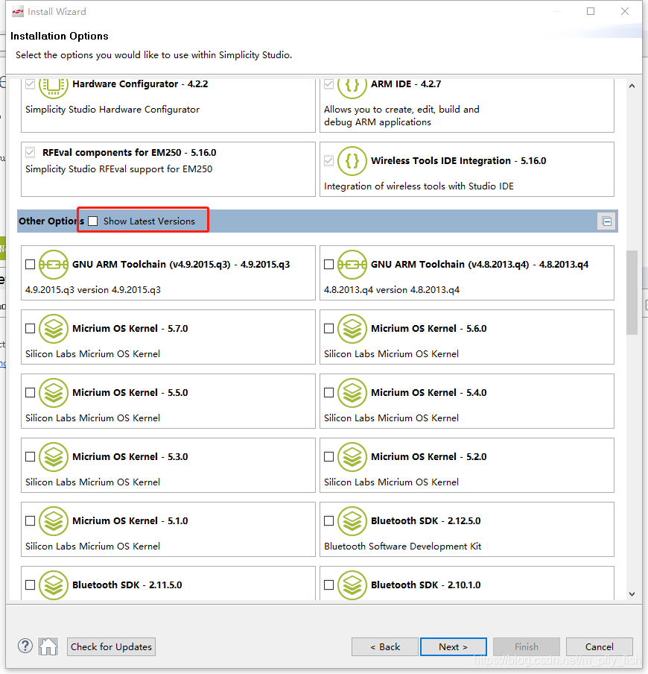Screen dimensions: 648x674
Task: Click the Micrium OS Kernel 5.3.0 icon
Action: (53, 457)
